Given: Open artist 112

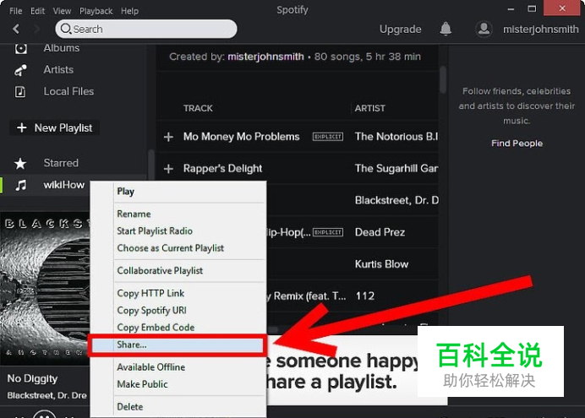Looking at the screenshot, I should coord(364,296).
